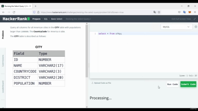This screenshot has height=111, width=198.
Task: Click the green Submit Code button
Action: click(188, 84)
